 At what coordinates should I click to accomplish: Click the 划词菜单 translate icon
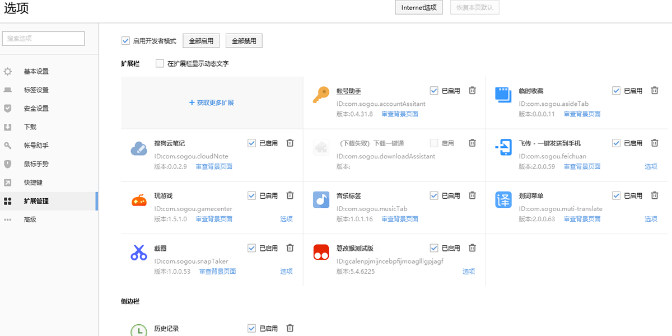pos(503,200)
